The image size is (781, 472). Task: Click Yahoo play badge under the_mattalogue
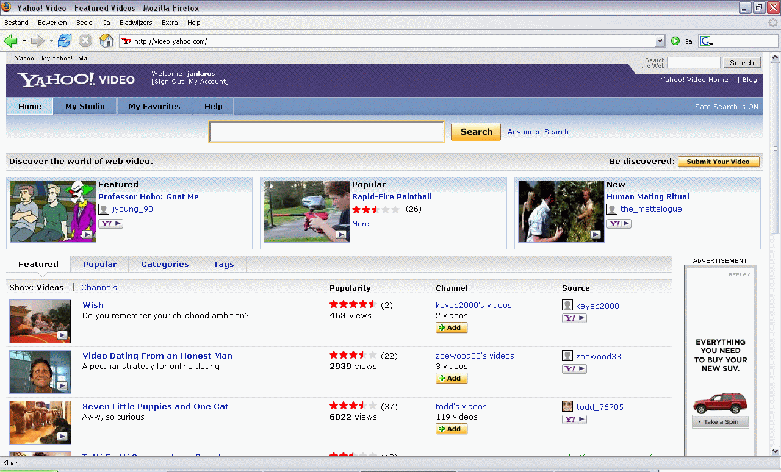pos(619,224)
